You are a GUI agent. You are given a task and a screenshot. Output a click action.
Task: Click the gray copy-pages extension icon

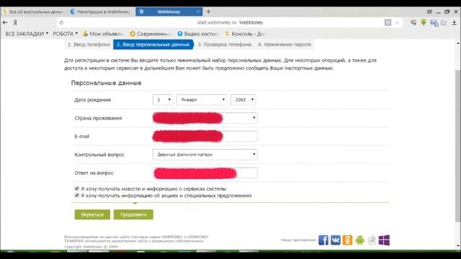[444, 22]
